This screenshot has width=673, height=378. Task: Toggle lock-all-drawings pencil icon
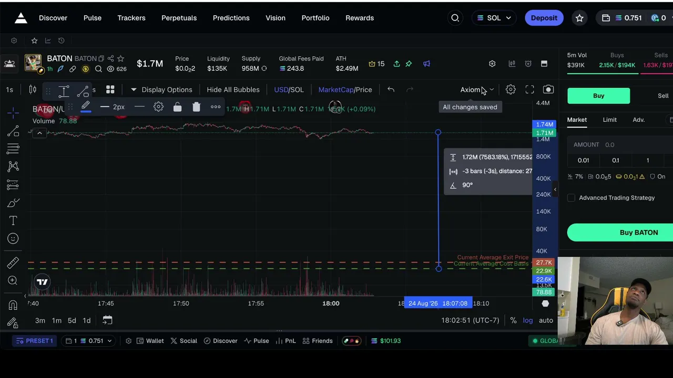click(13, 323)
